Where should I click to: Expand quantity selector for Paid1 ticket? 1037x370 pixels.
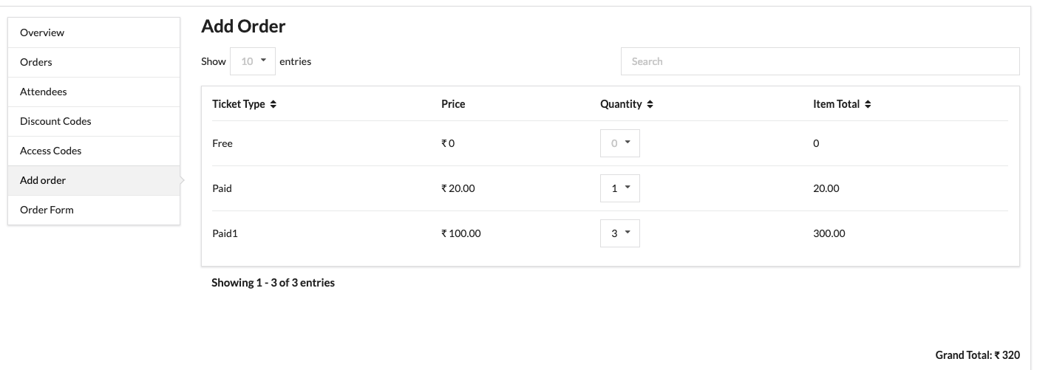pos(619,233)
